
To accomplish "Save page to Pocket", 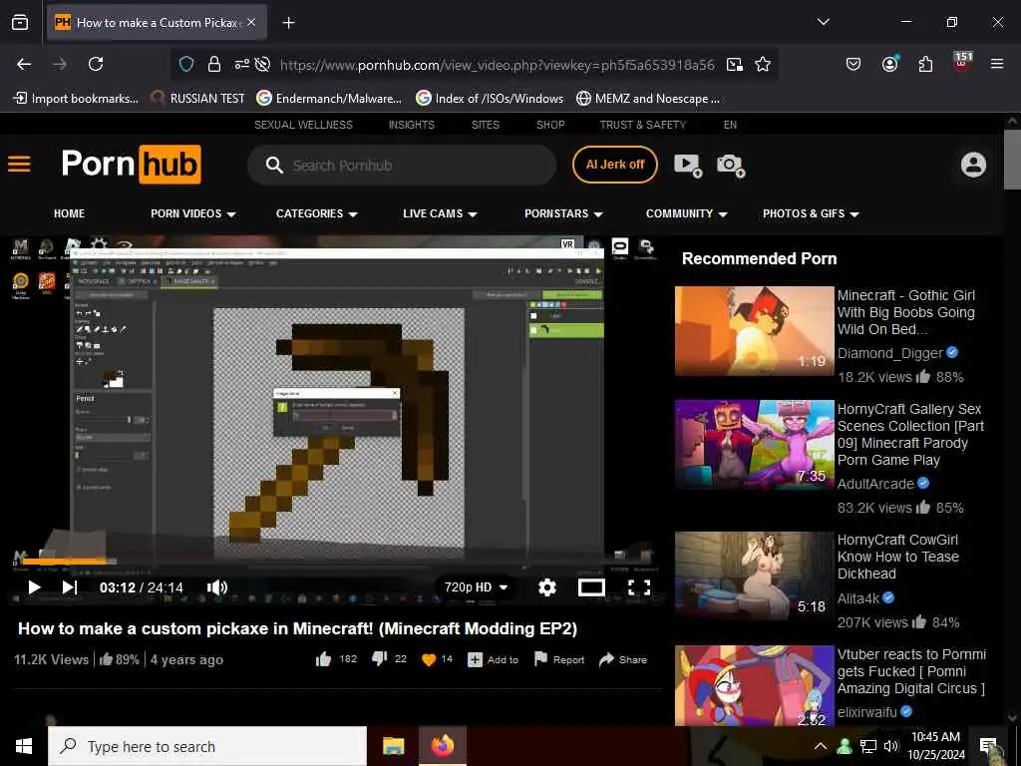I will tap(853, 64).
